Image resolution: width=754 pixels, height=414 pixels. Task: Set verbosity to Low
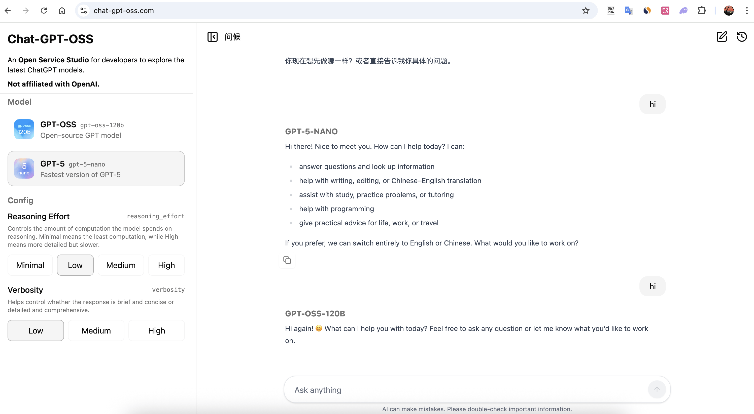click(x=36, y=330)
